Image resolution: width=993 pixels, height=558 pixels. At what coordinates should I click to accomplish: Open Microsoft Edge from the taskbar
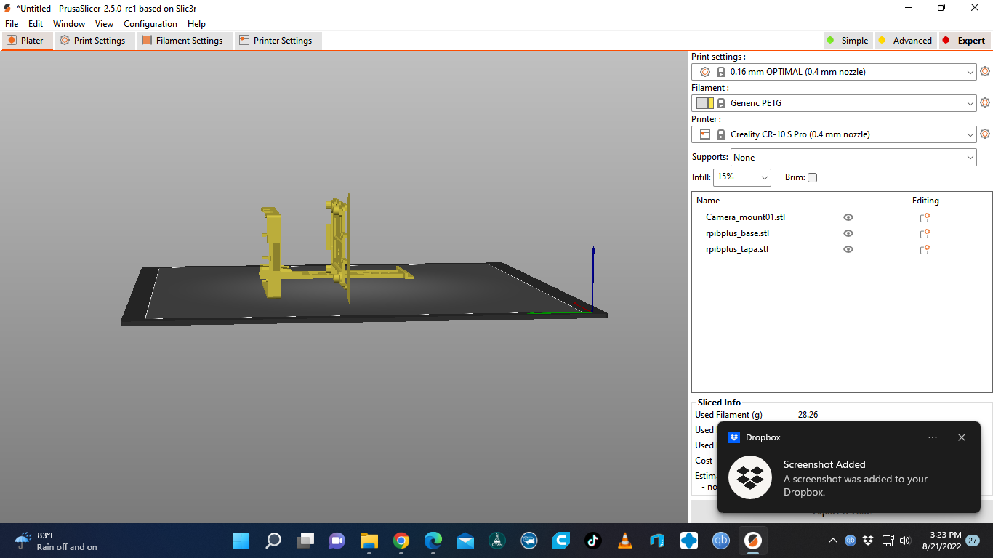click(x=433, y=541)
